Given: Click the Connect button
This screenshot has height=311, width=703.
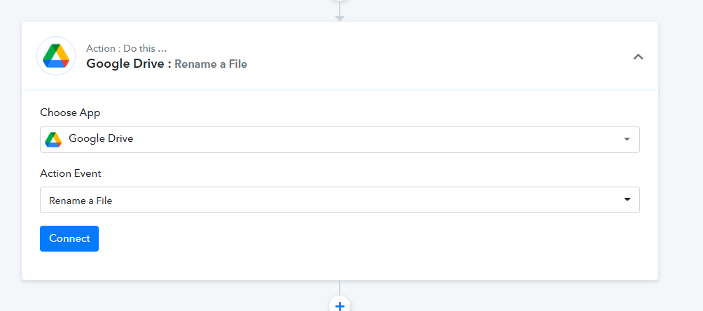Looking at the screenshot, I should coord(69,238).
